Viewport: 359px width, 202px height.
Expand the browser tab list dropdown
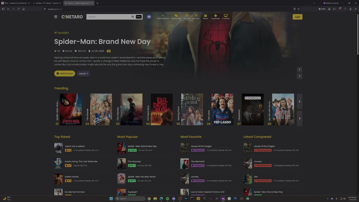314,3
